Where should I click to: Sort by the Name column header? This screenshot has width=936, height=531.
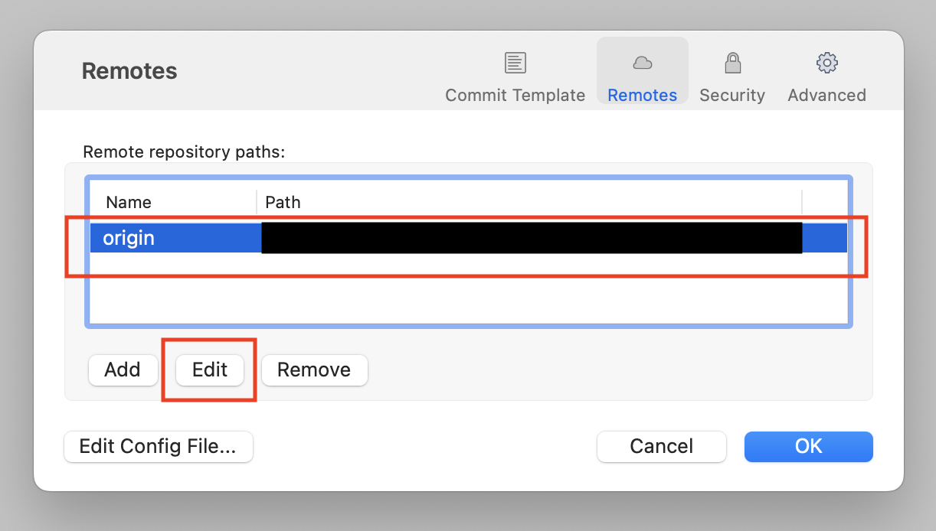coord(129,203)
